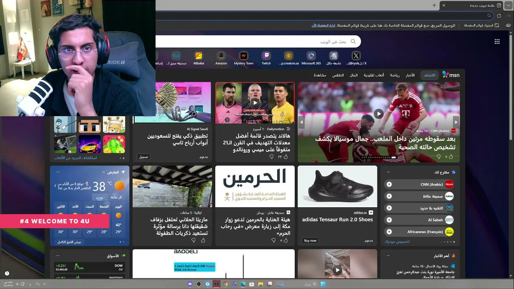The height and width of the screenshot is (289, 514).
Task: Click the adidas Buy now button
Action: (310, 240)
